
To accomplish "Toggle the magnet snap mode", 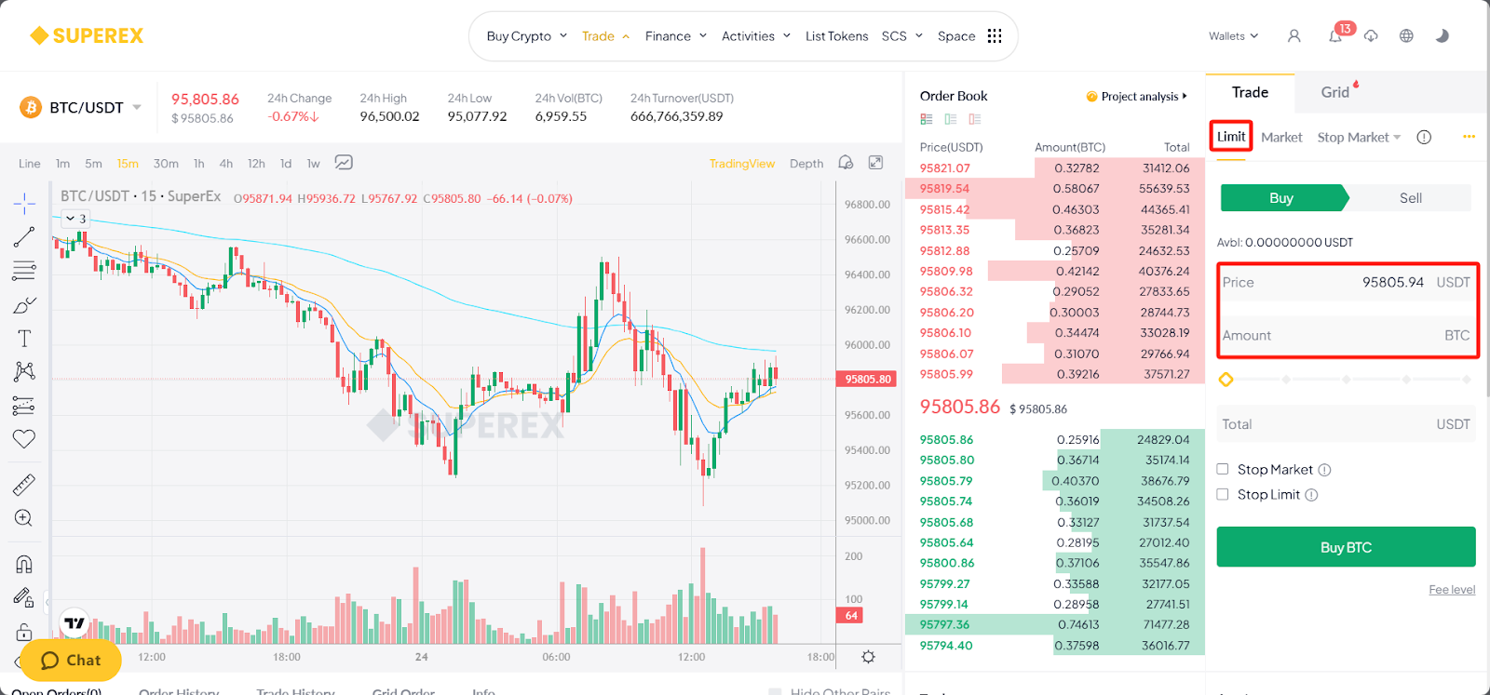I will click(24, 564).
